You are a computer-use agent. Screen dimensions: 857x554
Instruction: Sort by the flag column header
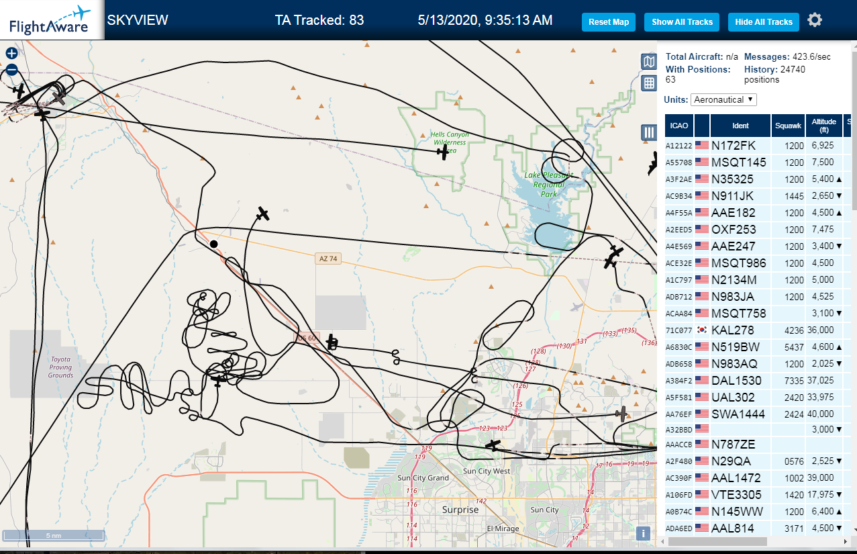coord(702,126)
